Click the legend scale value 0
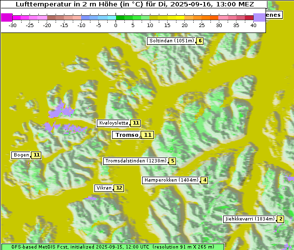294x250 pixels. [x=116, y=25]
